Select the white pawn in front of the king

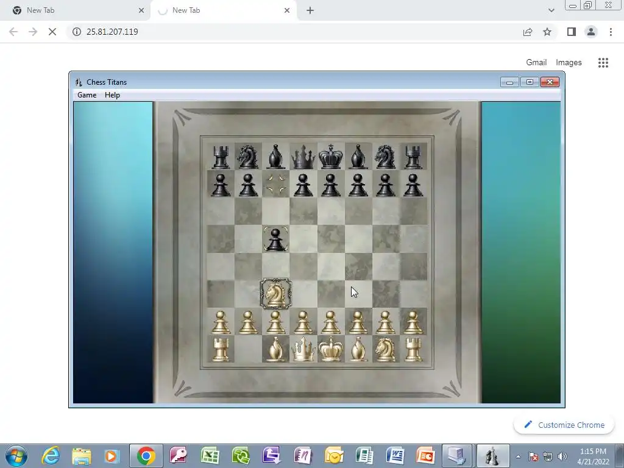pos(331,322)
